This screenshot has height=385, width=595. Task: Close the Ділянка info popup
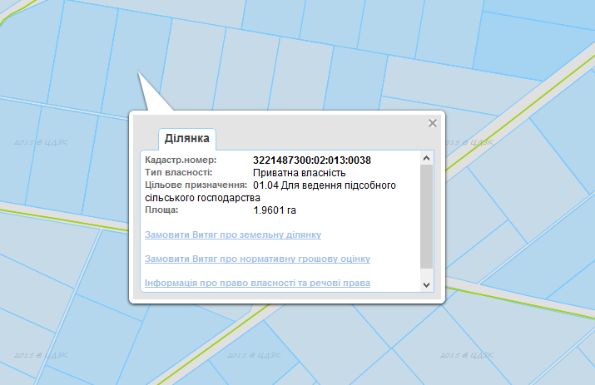click(433, 123)
